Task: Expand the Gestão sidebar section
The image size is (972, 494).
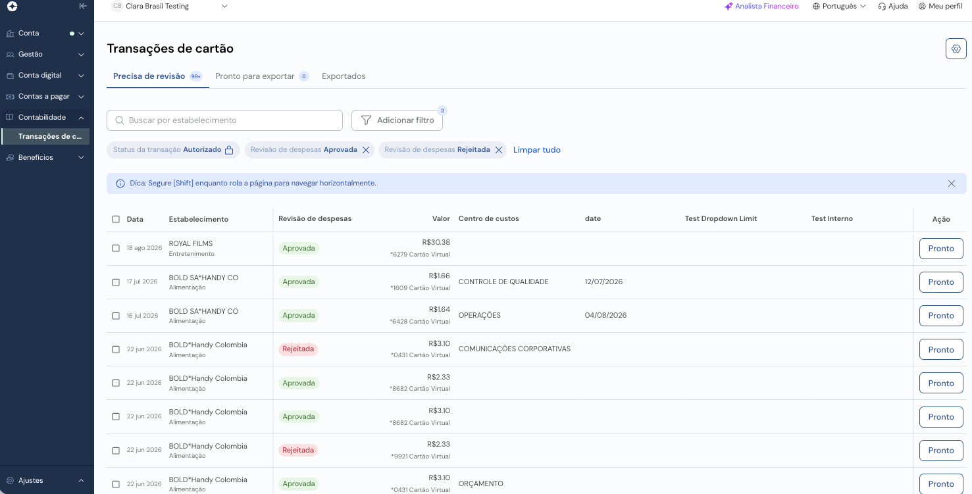Action: click(45, 54)
